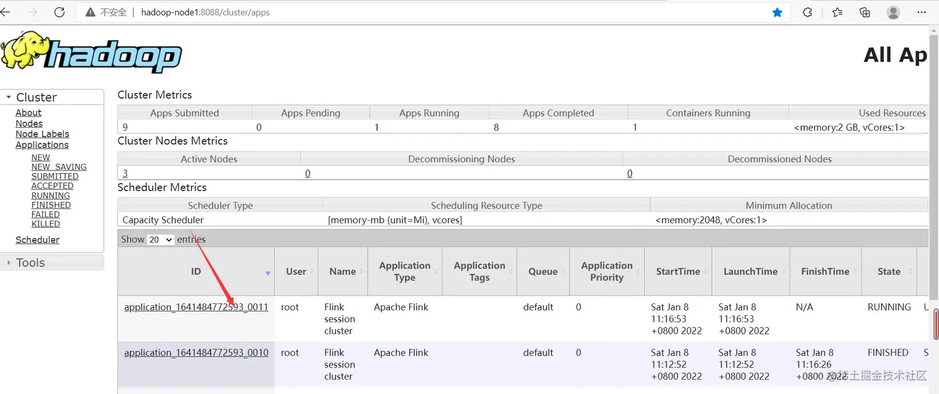
Task: Reload the page with refresh icon
Action: tap(60, 12)
